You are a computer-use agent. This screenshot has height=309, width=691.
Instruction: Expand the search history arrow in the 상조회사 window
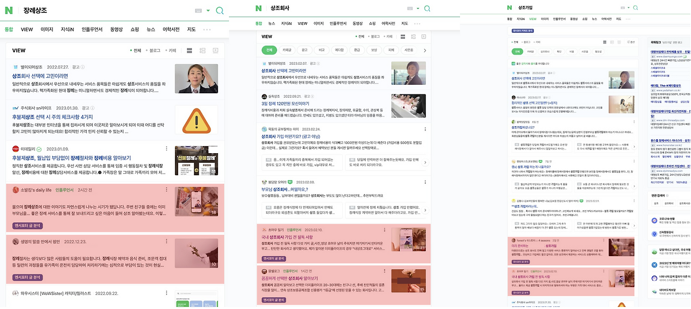pos(417,9)
